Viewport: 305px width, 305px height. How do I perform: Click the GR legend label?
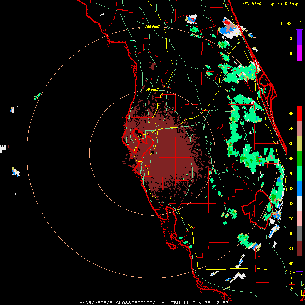pyautogui.click(x=291, y=128)
